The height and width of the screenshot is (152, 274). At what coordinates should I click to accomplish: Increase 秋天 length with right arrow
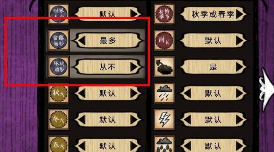click(x=134, y=93)
